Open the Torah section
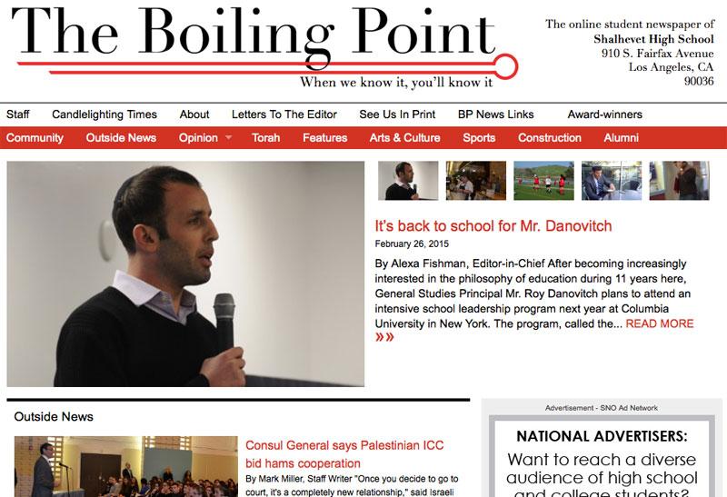Image resolution: width=727 pixels, height=497 pixels. tap(265, 138)
